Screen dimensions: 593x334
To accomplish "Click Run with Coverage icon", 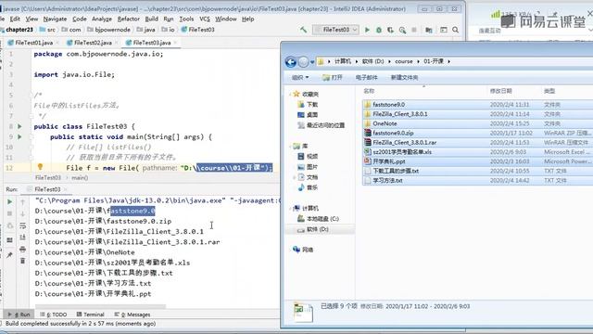I will 390,30.
